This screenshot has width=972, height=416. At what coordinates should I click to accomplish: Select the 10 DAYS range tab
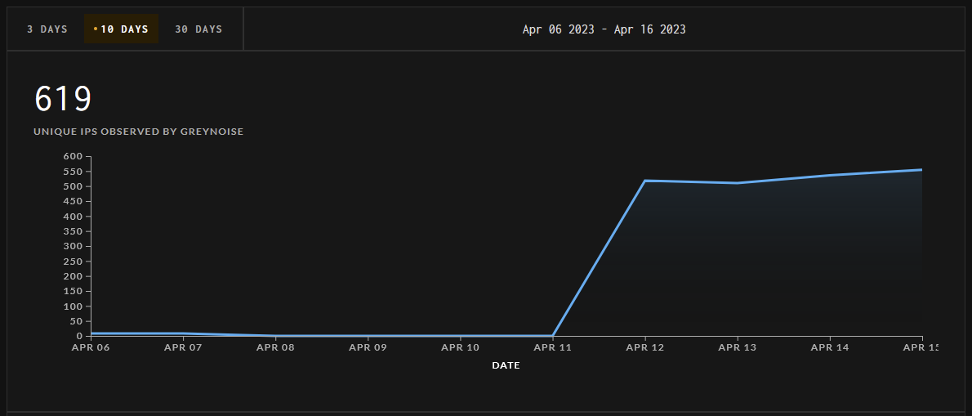124,29
